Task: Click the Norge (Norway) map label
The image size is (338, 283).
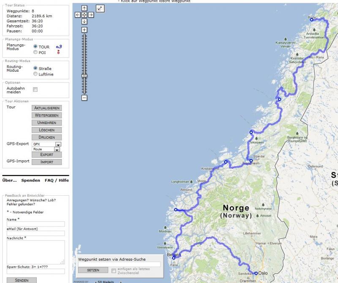Action: click(x=236, y=211)
